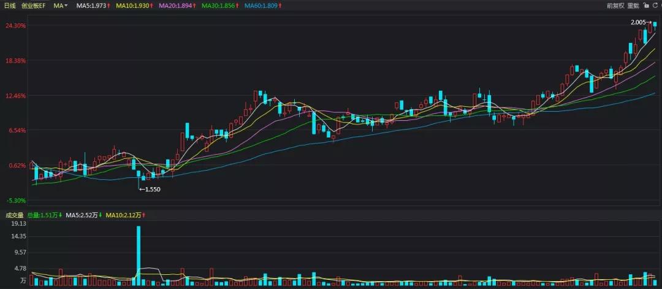The height and width of the screenshot is (289, 662).
Task: Click the 2.005 high price marker
Action: pyautogui.click(x=641, y=23)
